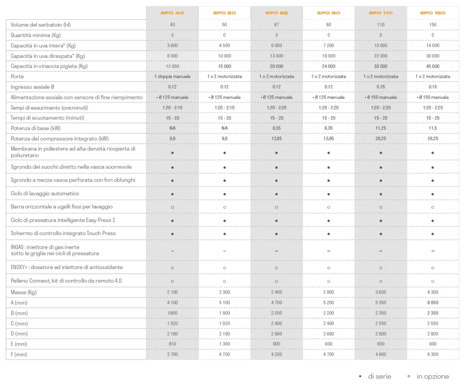
Task: Select the 'Potenza di base (kW)' label
Action: tap(35, 128)
